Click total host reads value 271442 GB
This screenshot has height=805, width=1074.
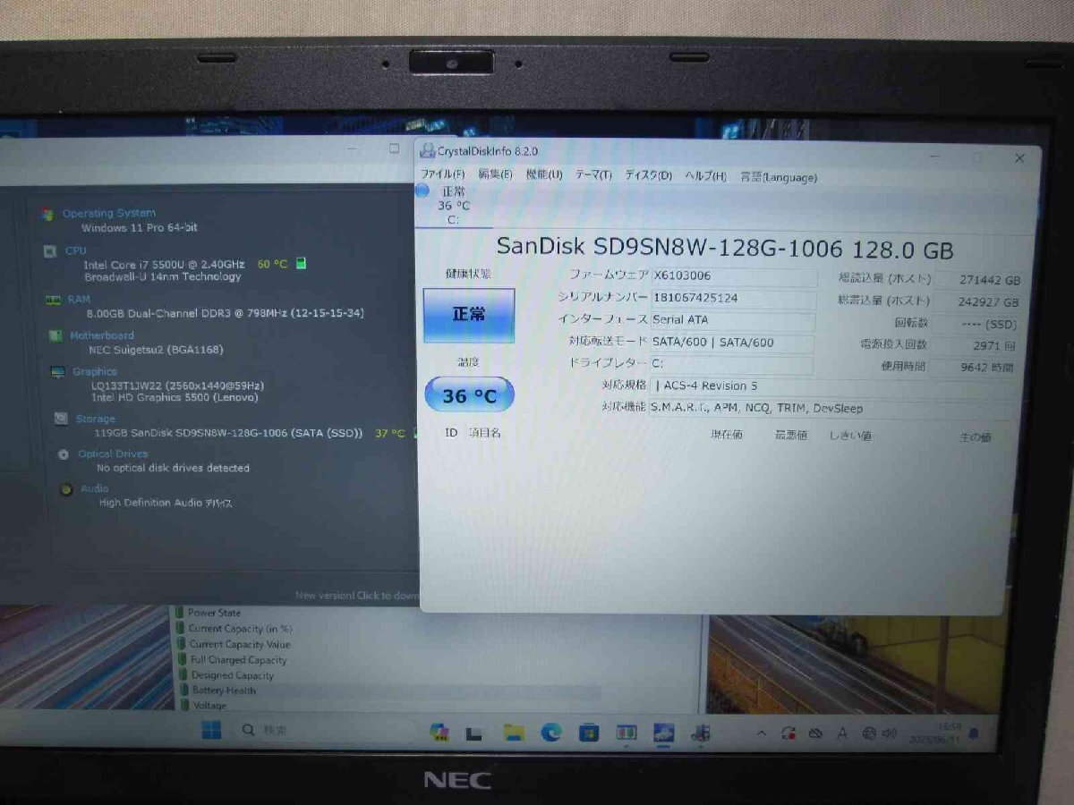click(976, 280)
